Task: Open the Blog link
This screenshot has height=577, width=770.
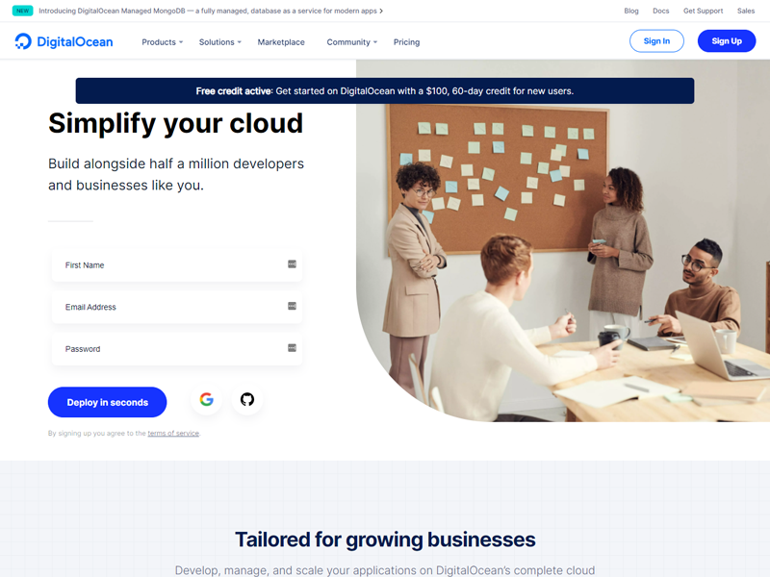Action: pyautogui.click(x=631, y=11)
